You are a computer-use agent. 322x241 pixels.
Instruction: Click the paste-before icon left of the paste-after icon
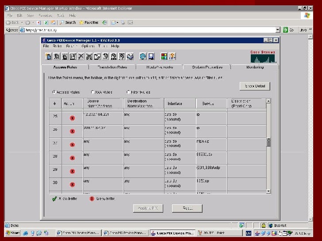click(114, 56)
